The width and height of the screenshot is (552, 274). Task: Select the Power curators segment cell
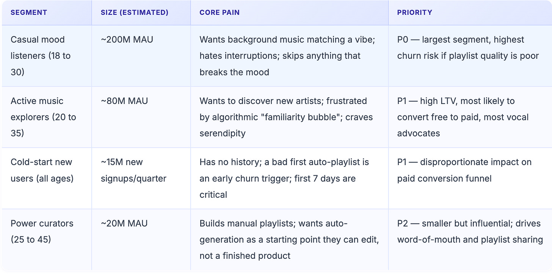click(47, 239)
